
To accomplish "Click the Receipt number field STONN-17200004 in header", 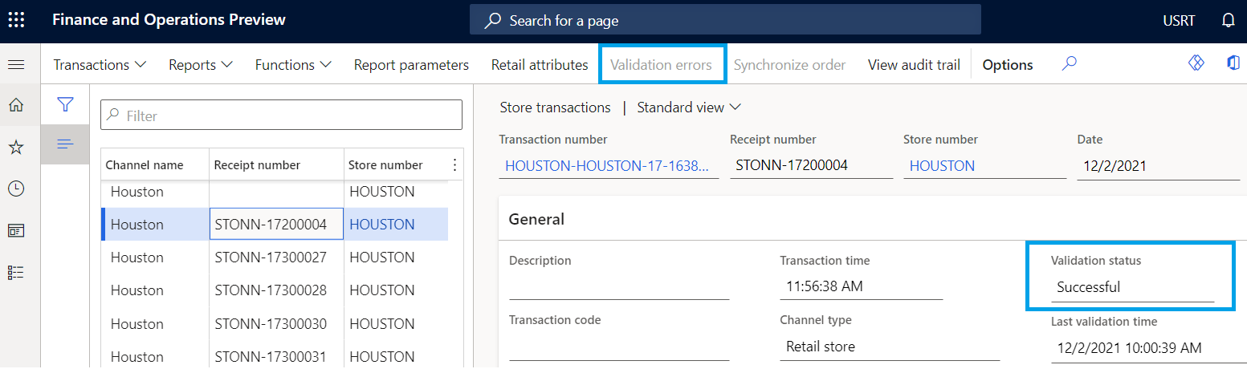I will click(811, 166).
